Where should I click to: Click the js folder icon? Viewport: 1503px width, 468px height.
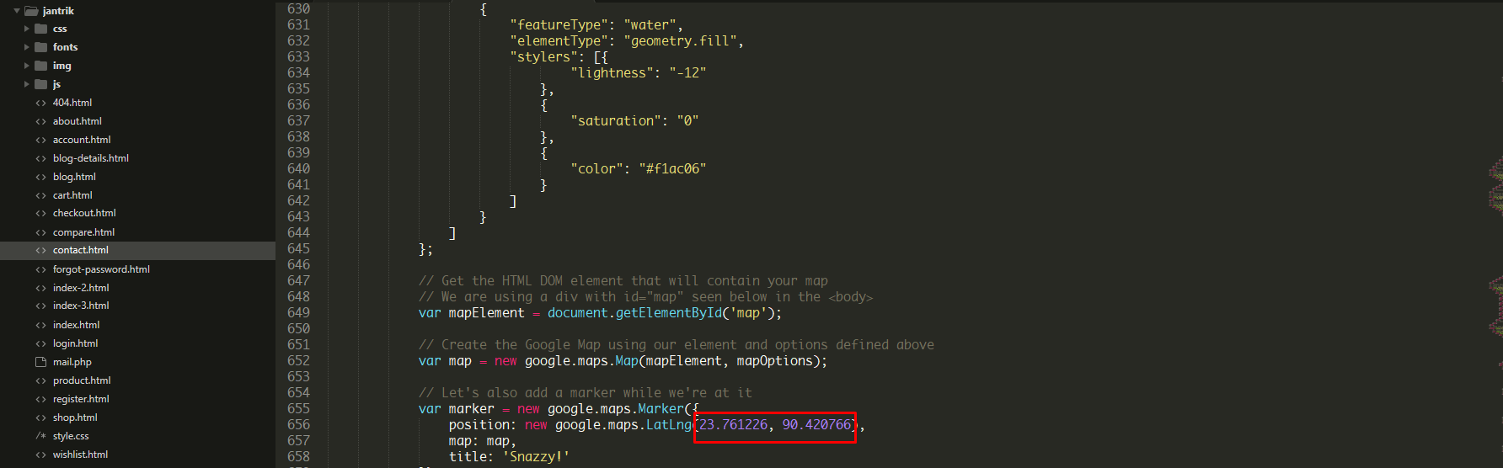coord(40,84)
